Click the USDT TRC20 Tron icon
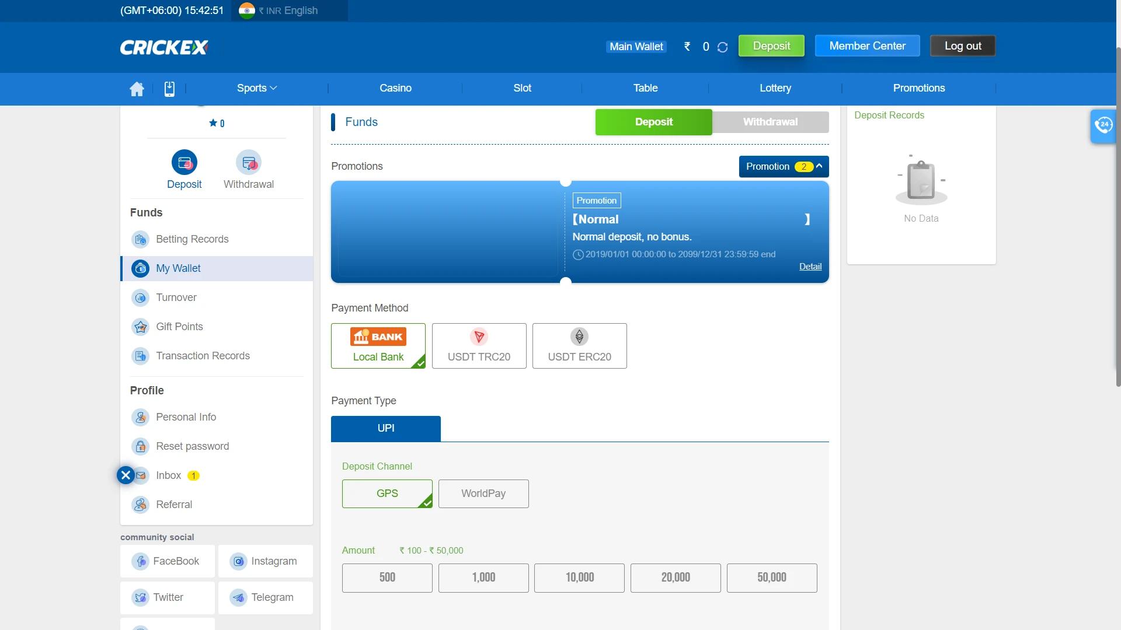The image size is (1121, 630). (x=479, y=337)
